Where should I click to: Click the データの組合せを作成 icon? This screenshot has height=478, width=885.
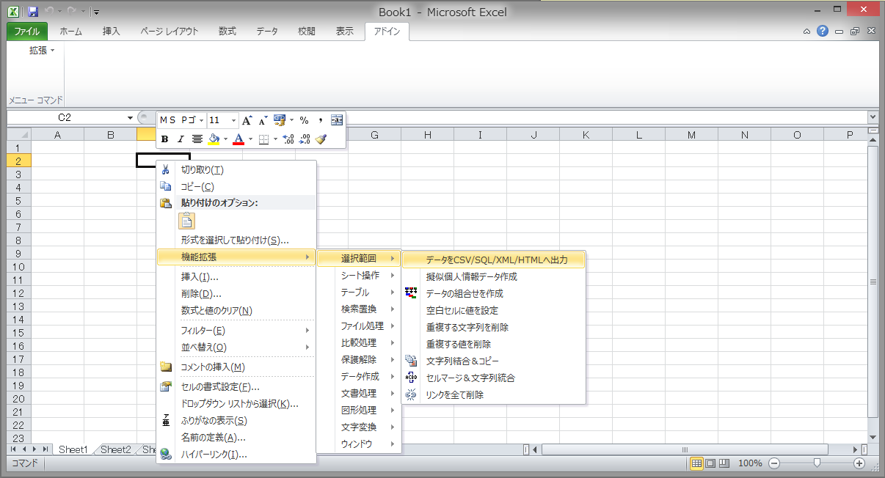[411, 293]
